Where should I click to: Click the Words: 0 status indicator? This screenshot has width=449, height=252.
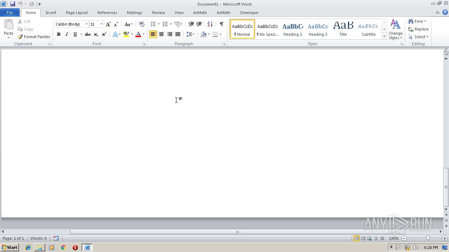(39, 238)
